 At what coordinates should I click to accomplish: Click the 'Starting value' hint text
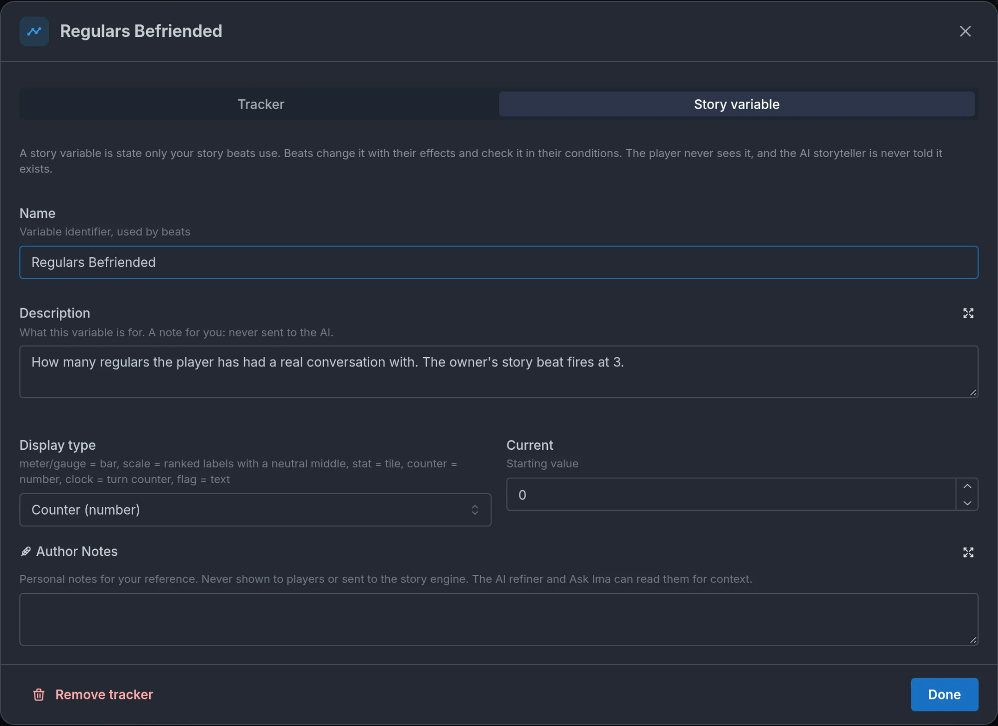coord(542,464)
